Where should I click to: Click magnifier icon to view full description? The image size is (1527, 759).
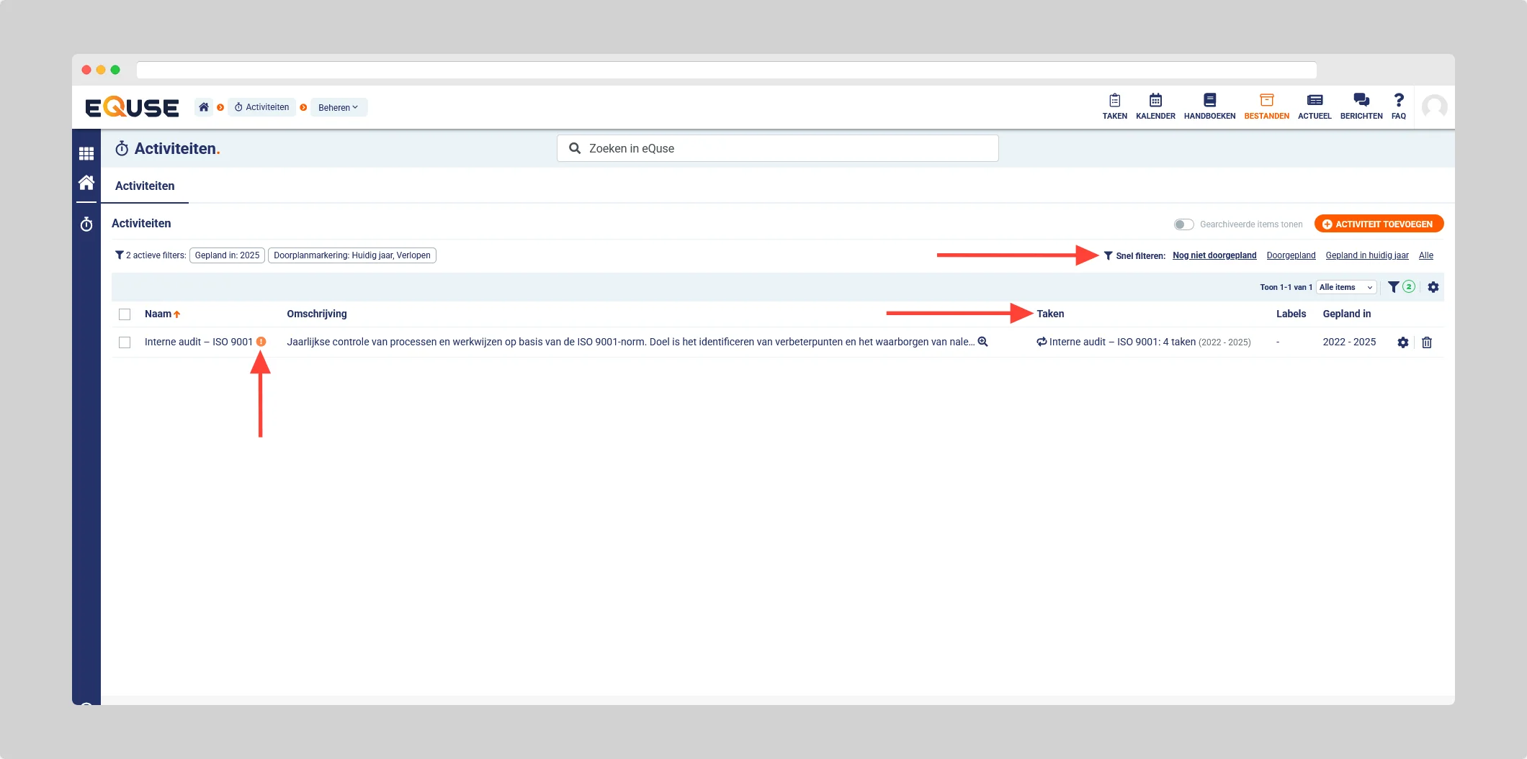click(x=982, y=342)
